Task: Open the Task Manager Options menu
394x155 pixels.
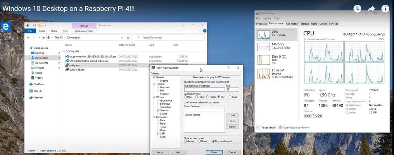Action: pyautogui.click(x=267, y=19)
